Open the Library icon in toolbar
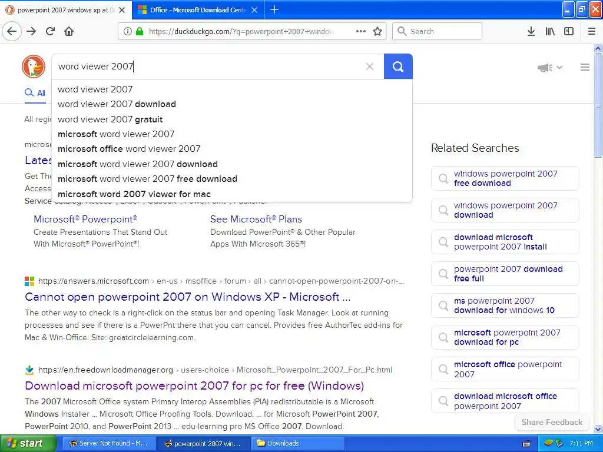The height and width of the screenshot is (452, 603). coord(550,31)
